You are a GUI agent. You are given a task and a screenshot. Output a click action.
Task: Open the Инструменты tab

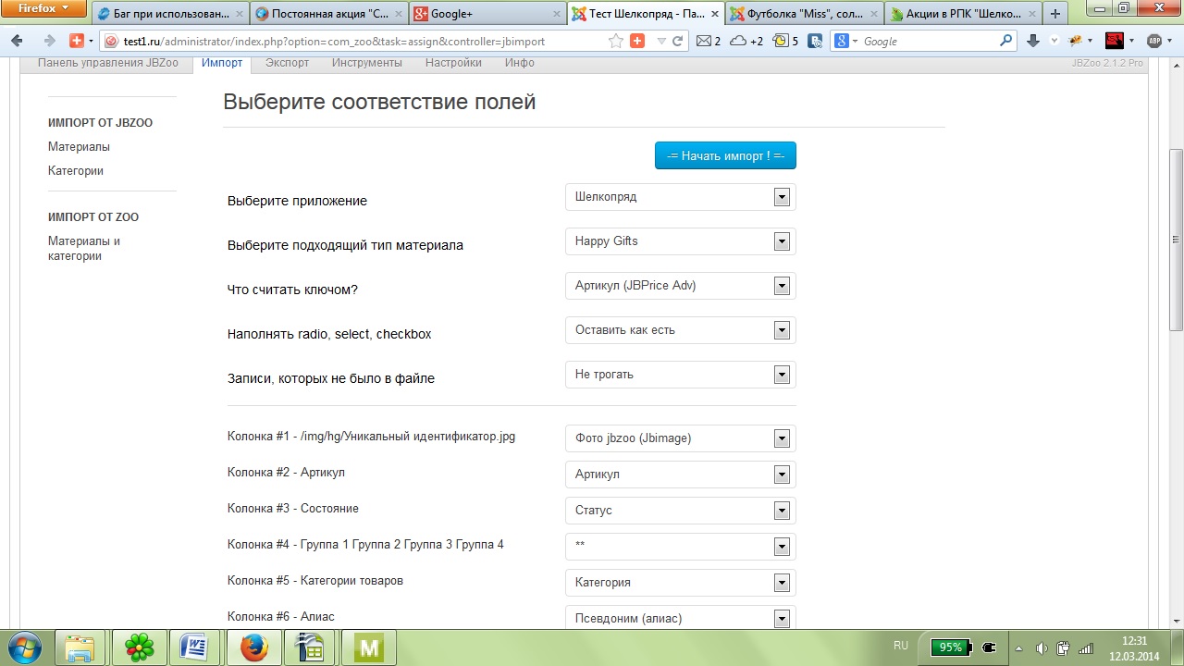click(x=367, y=63)
